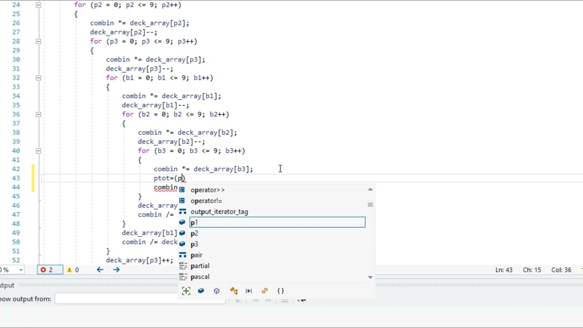Image resolution: width=583 pixels, height=328 pixels.
Task: Click line number 42 in the gutter
Action: pyautogui.click(x=16, y=169)
